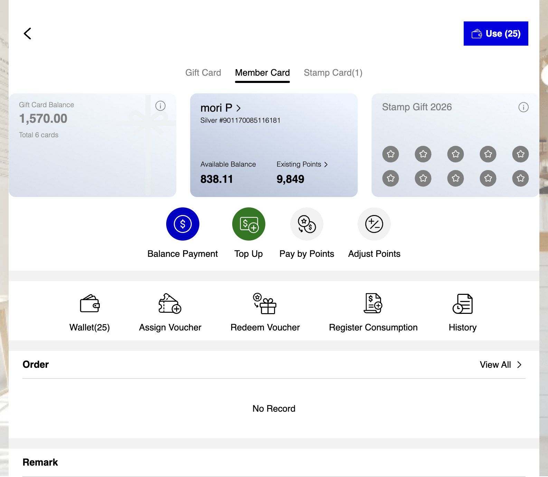548x477 pixels.
Task: Open the Adjust Points icon
Action: pyautogui.click(x=374, y=224)
